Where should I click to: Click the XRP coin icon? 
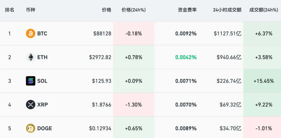(x=30, y=105)
